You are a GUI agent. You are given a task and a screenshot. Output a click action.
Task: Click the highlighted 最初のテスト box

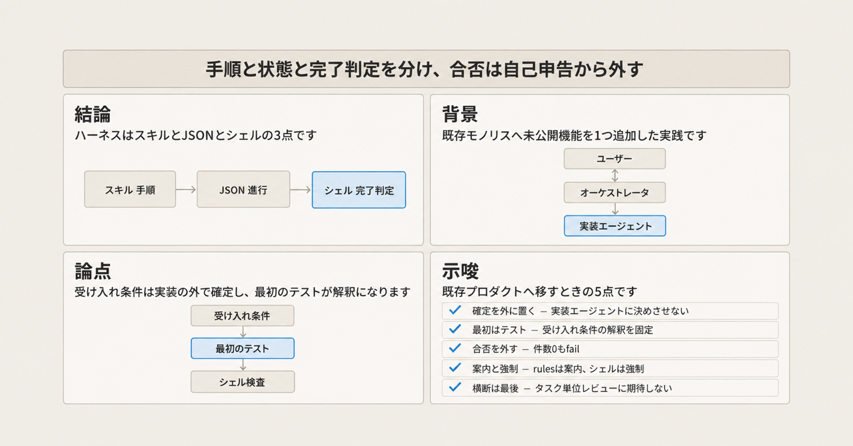point(243,348)
